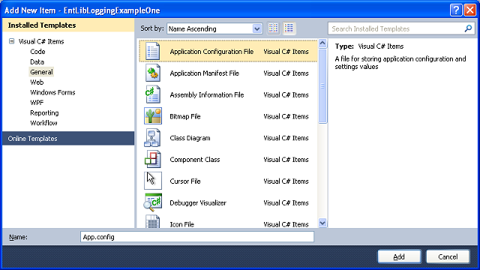Click 'Assembly Information File' name text

click(x=207, y=95)
